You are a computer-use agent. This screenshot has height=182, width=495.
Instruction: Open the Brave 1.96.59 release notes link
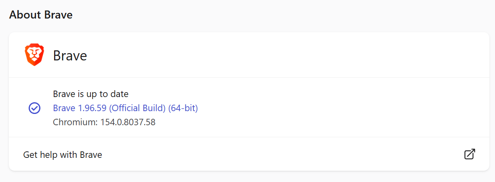125,108
